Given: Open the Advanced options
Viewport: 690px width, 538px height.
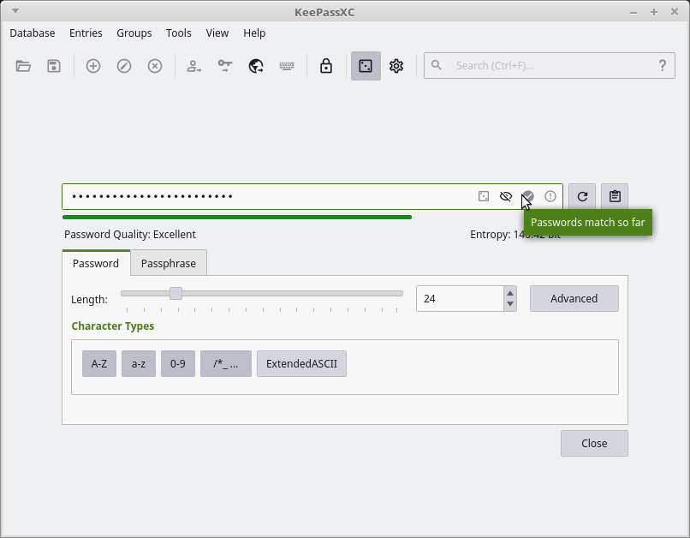Looking at the screenshot, I should (574, 298).
